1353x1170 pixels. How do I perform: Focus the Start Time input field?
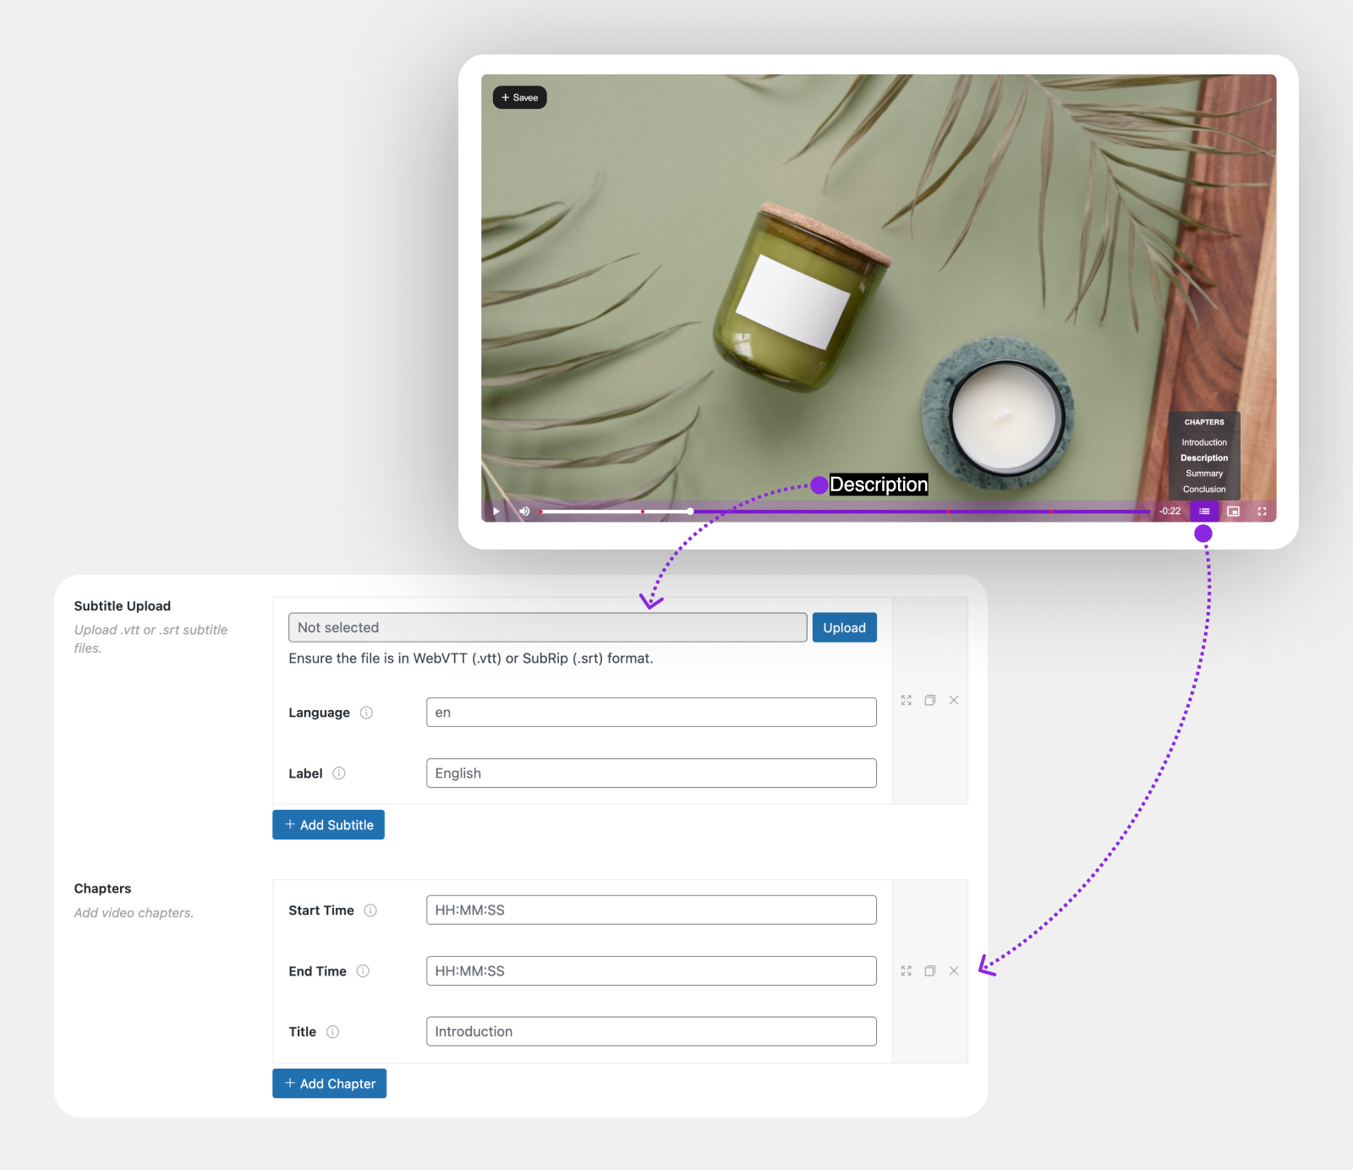[x=651, y=910]
